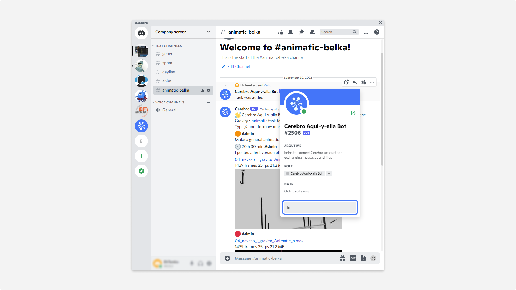Image resolution: width=516 pixels, height=290 pixels.
Task: Click to add a note
Action: (x=297, y=191)
